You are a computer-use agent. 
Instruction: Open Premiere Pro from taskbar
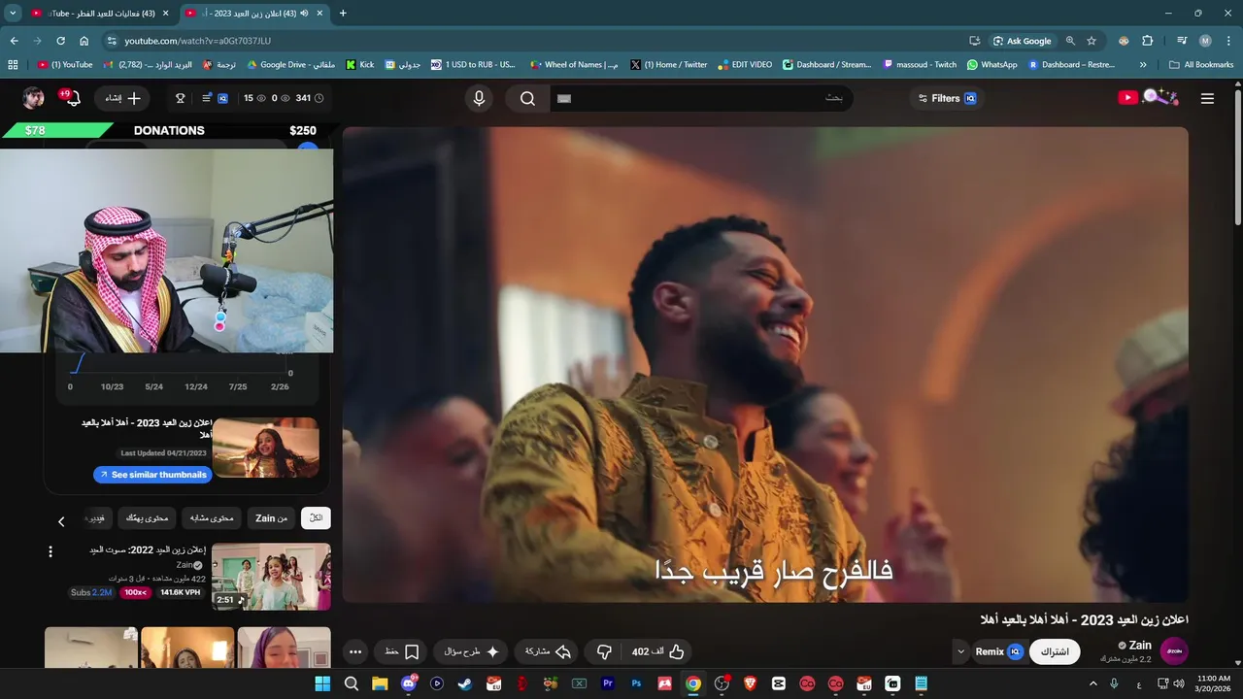point(608,683)
